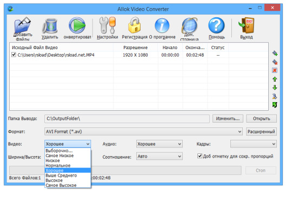Open the О программе info icon
The image size is (292, 202).
(x=162, y=26)
